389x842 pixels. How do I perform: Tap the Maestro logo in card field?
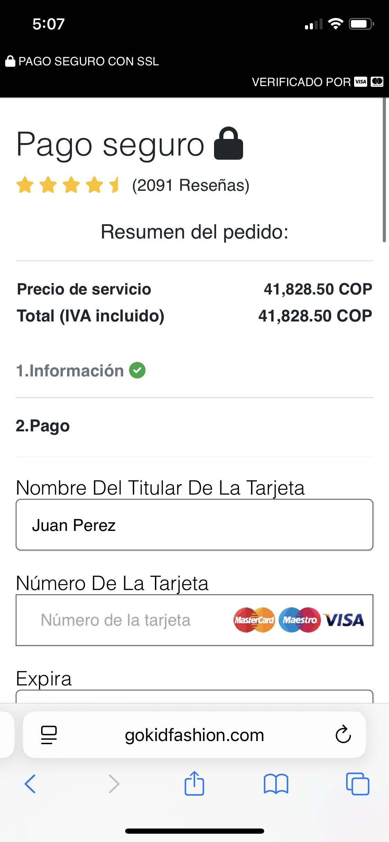point(300,620)
